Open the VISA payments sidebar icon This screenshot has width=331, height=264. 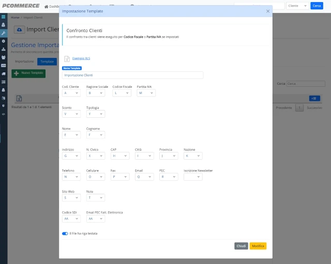point(4,66)
